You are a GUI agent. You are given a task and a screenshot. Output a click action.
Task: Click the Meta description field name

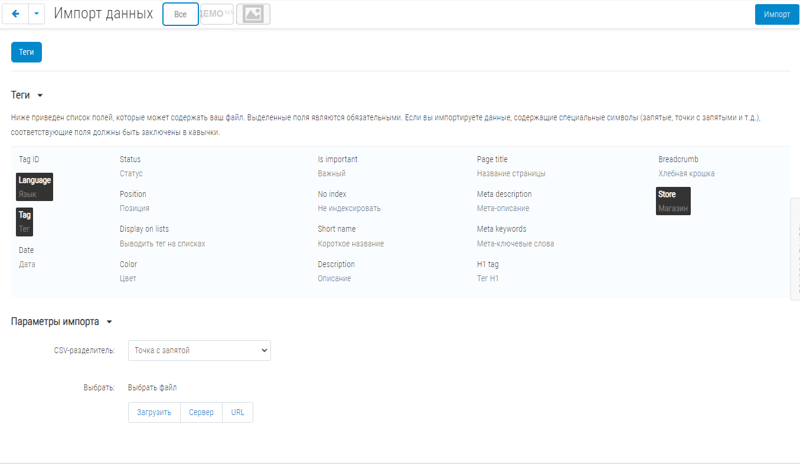[504, 194]
